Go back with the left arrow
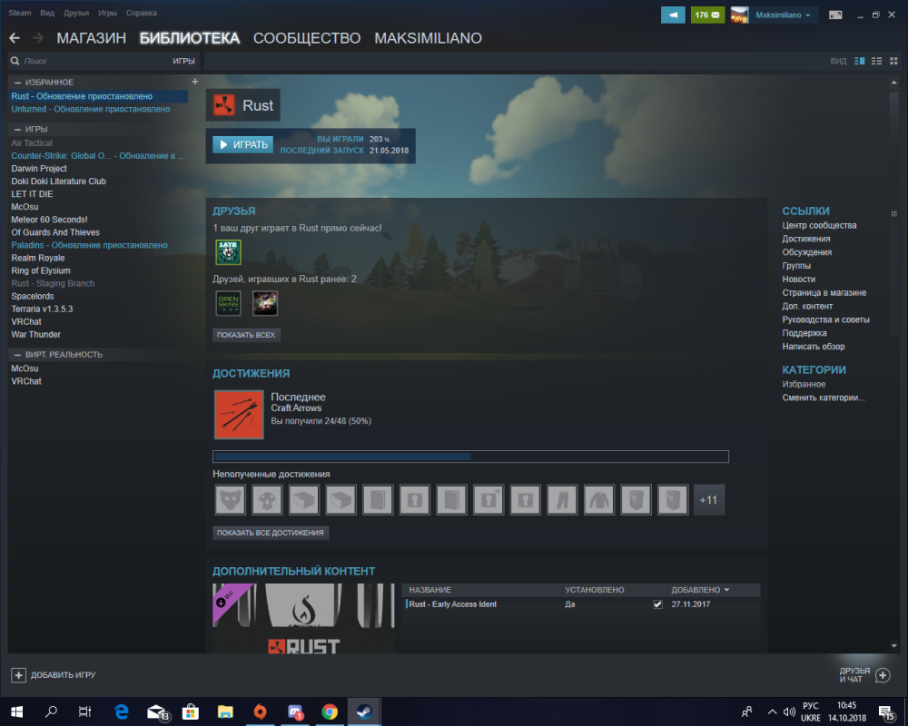This screenshot has width=908, height=726. pyautogui.click(x=15, y=38)
